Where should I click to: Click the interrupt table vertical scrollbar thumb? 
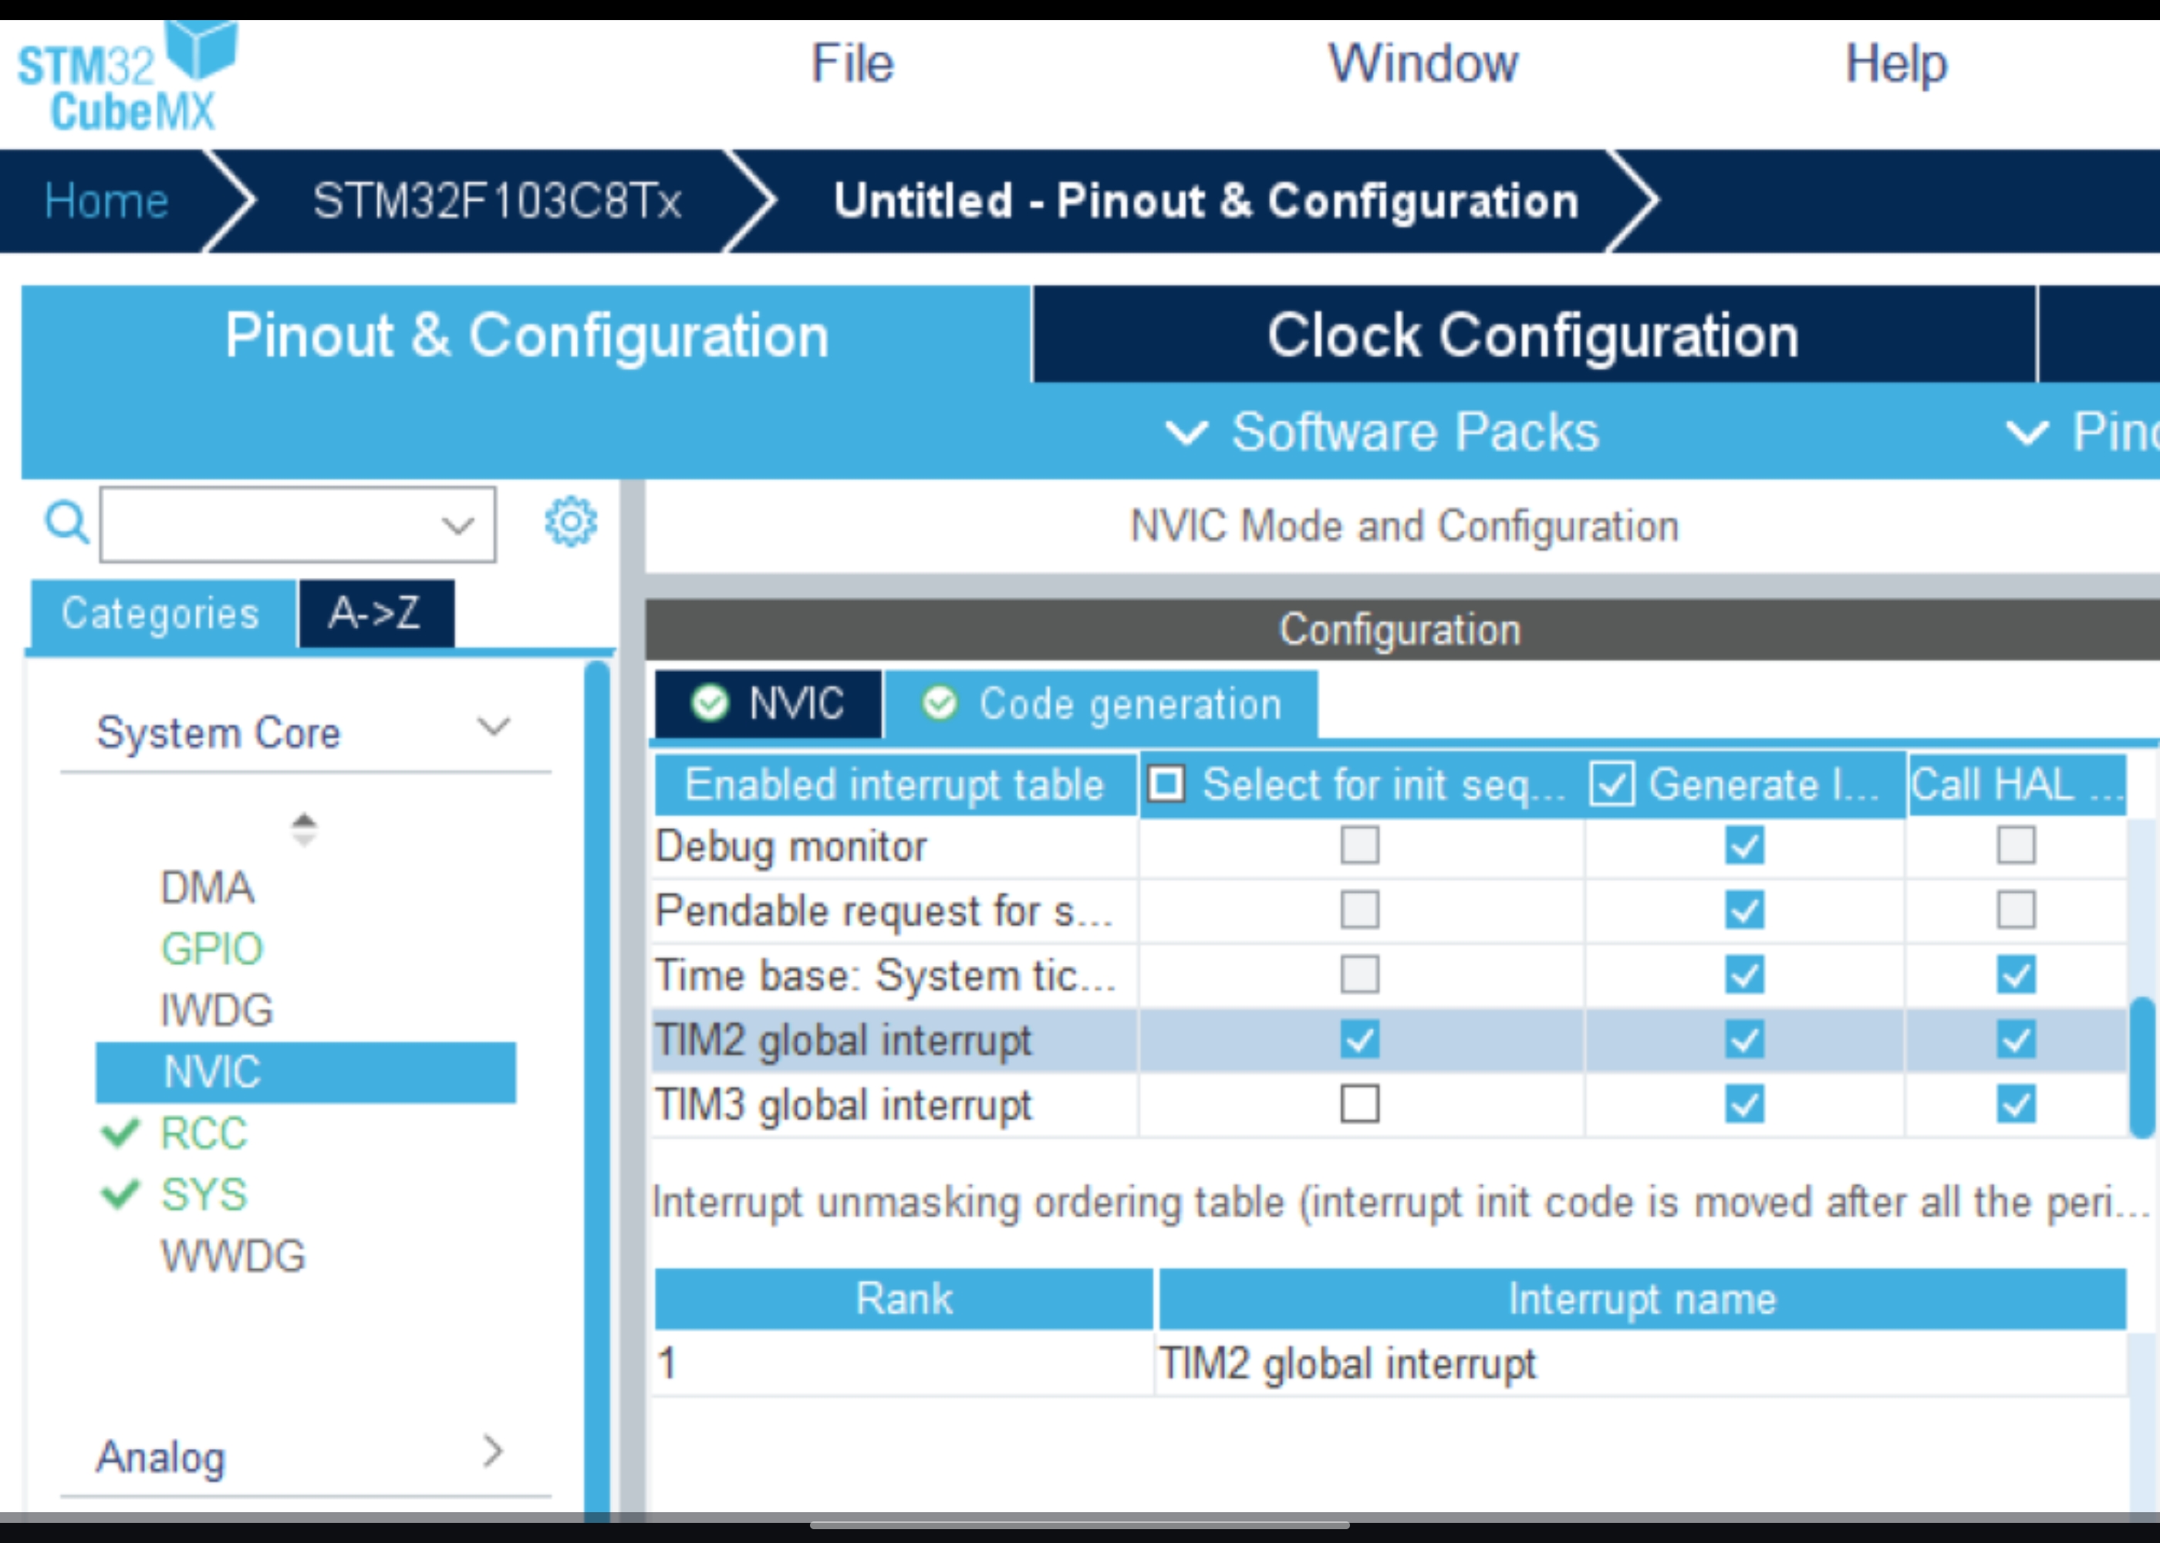click(2141, 1066)
